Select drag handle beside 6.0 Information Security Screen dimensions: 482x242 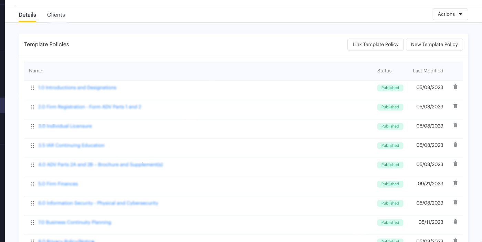coord(32,203)
